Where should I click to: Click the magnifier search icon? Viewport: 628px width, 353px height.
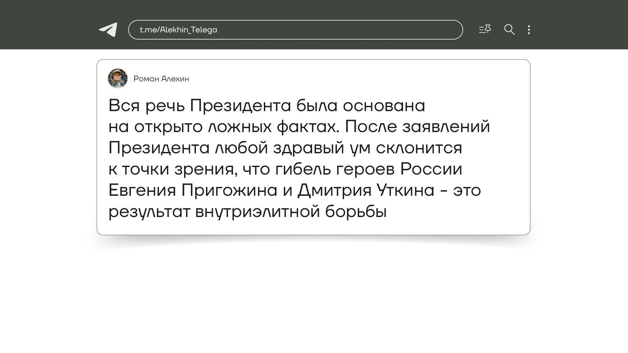[509, 30]
